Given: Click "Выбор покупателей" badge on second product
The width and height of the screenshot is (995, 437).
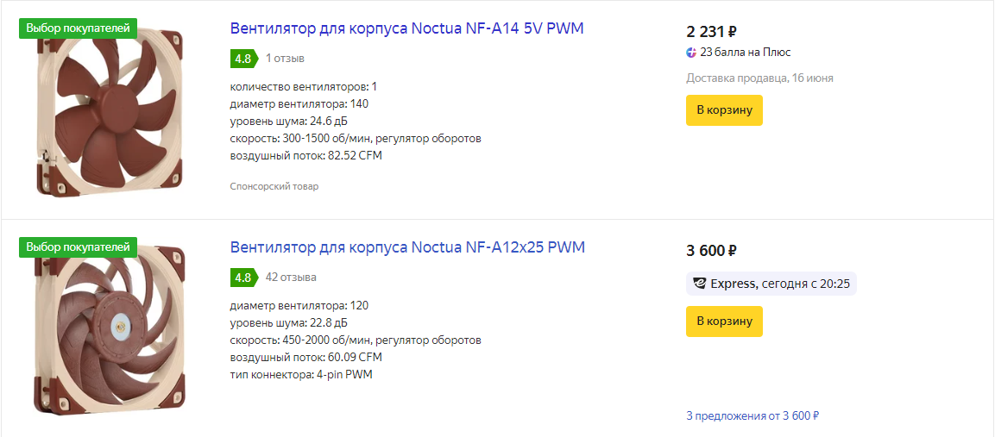Looking at the screenshot, I should [x=78, y=247].
